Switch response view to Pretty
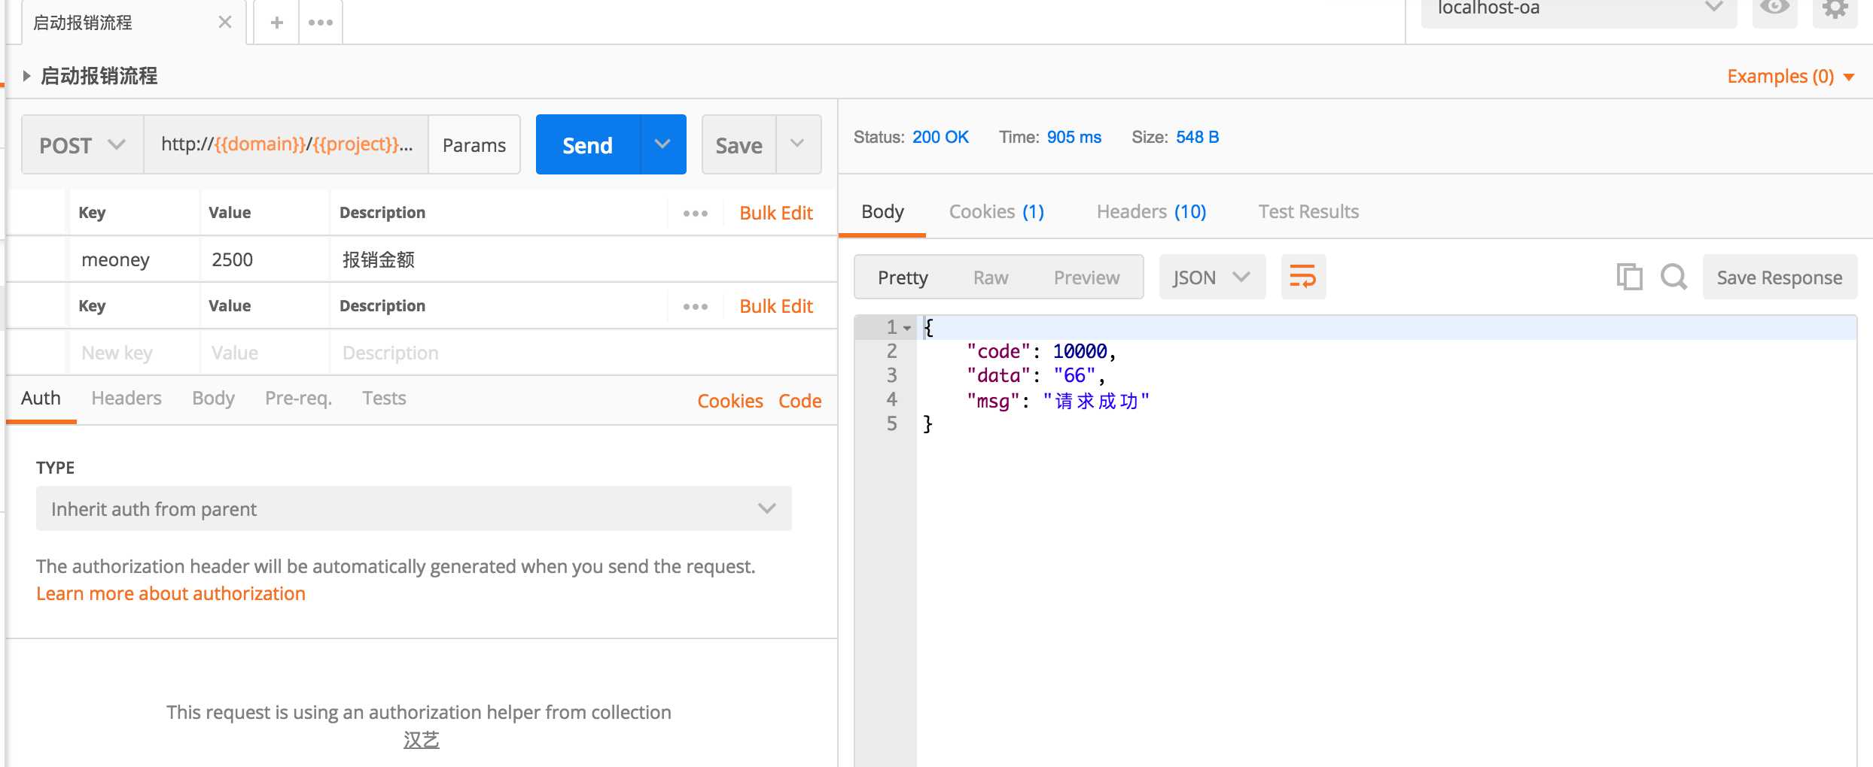 [x=903, y=277]
